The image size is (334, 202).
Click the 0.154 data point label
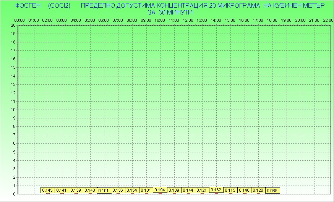[132, 190]
